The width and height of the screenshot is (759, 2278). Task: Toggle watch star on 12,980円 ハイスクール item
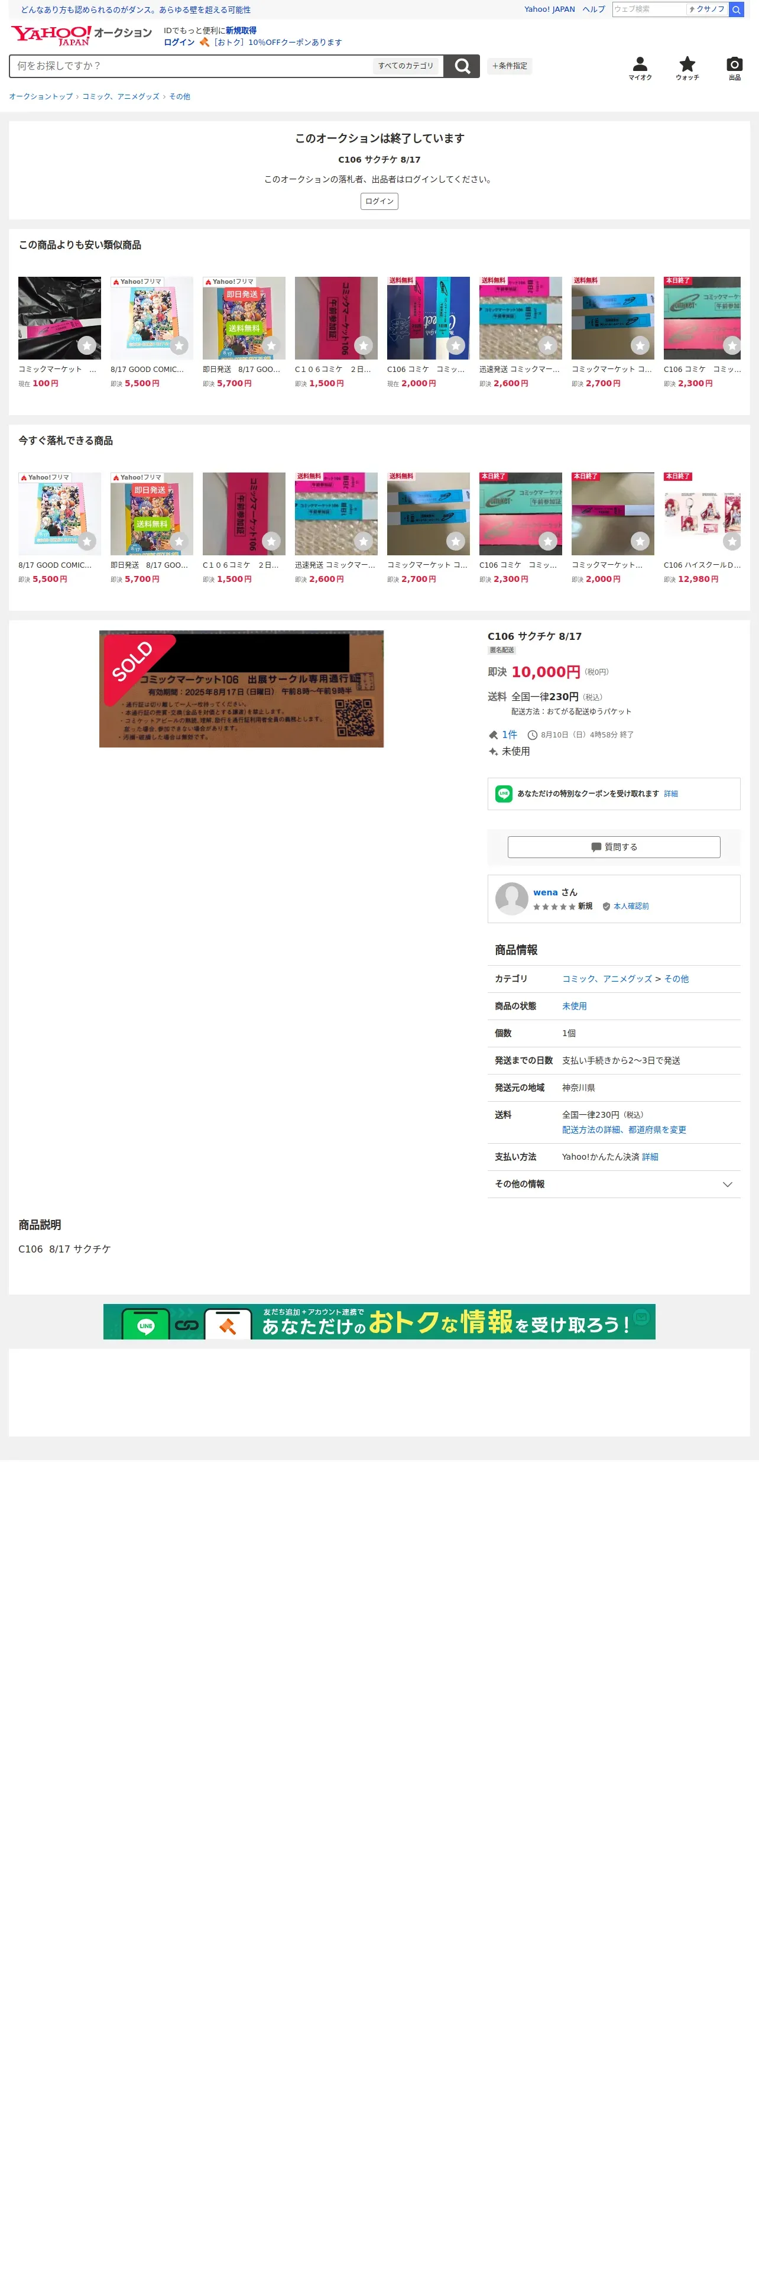click(732, 541)
